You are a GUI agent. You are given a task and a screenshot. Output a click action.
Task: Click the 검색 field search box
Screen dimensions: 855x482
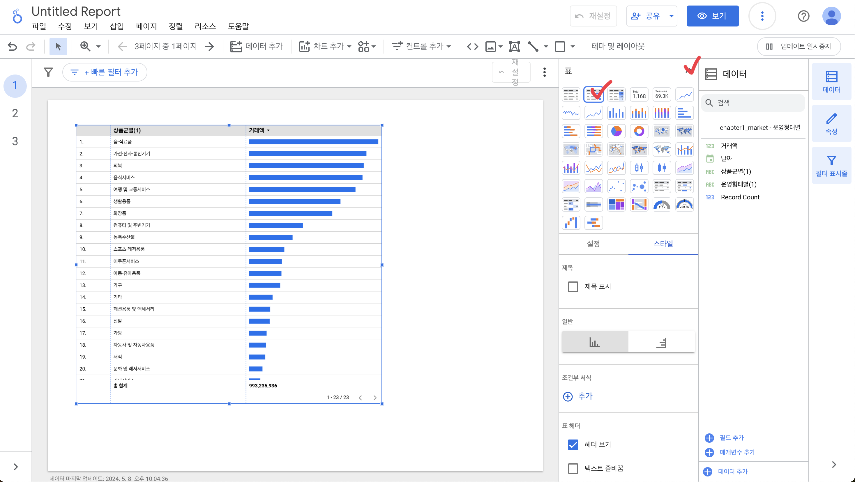(x=753, y=103)
